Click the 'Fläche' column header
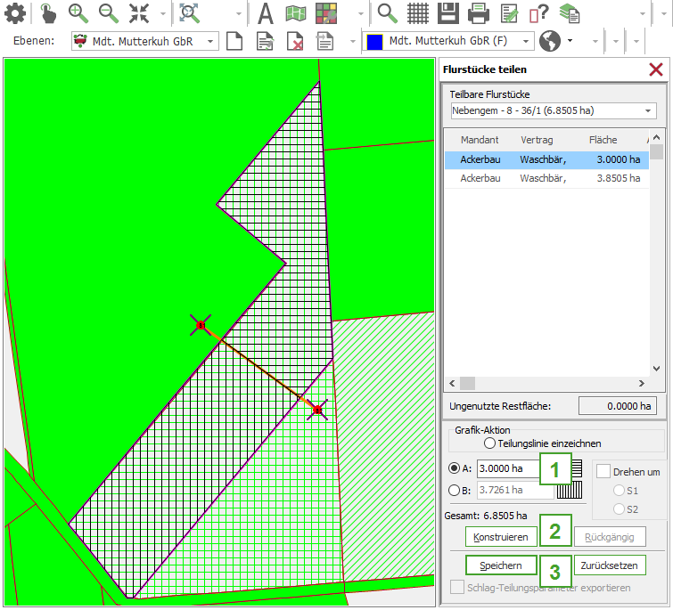Screen dimensions: 673x610 pyautogui.click(x=603, y=140)
